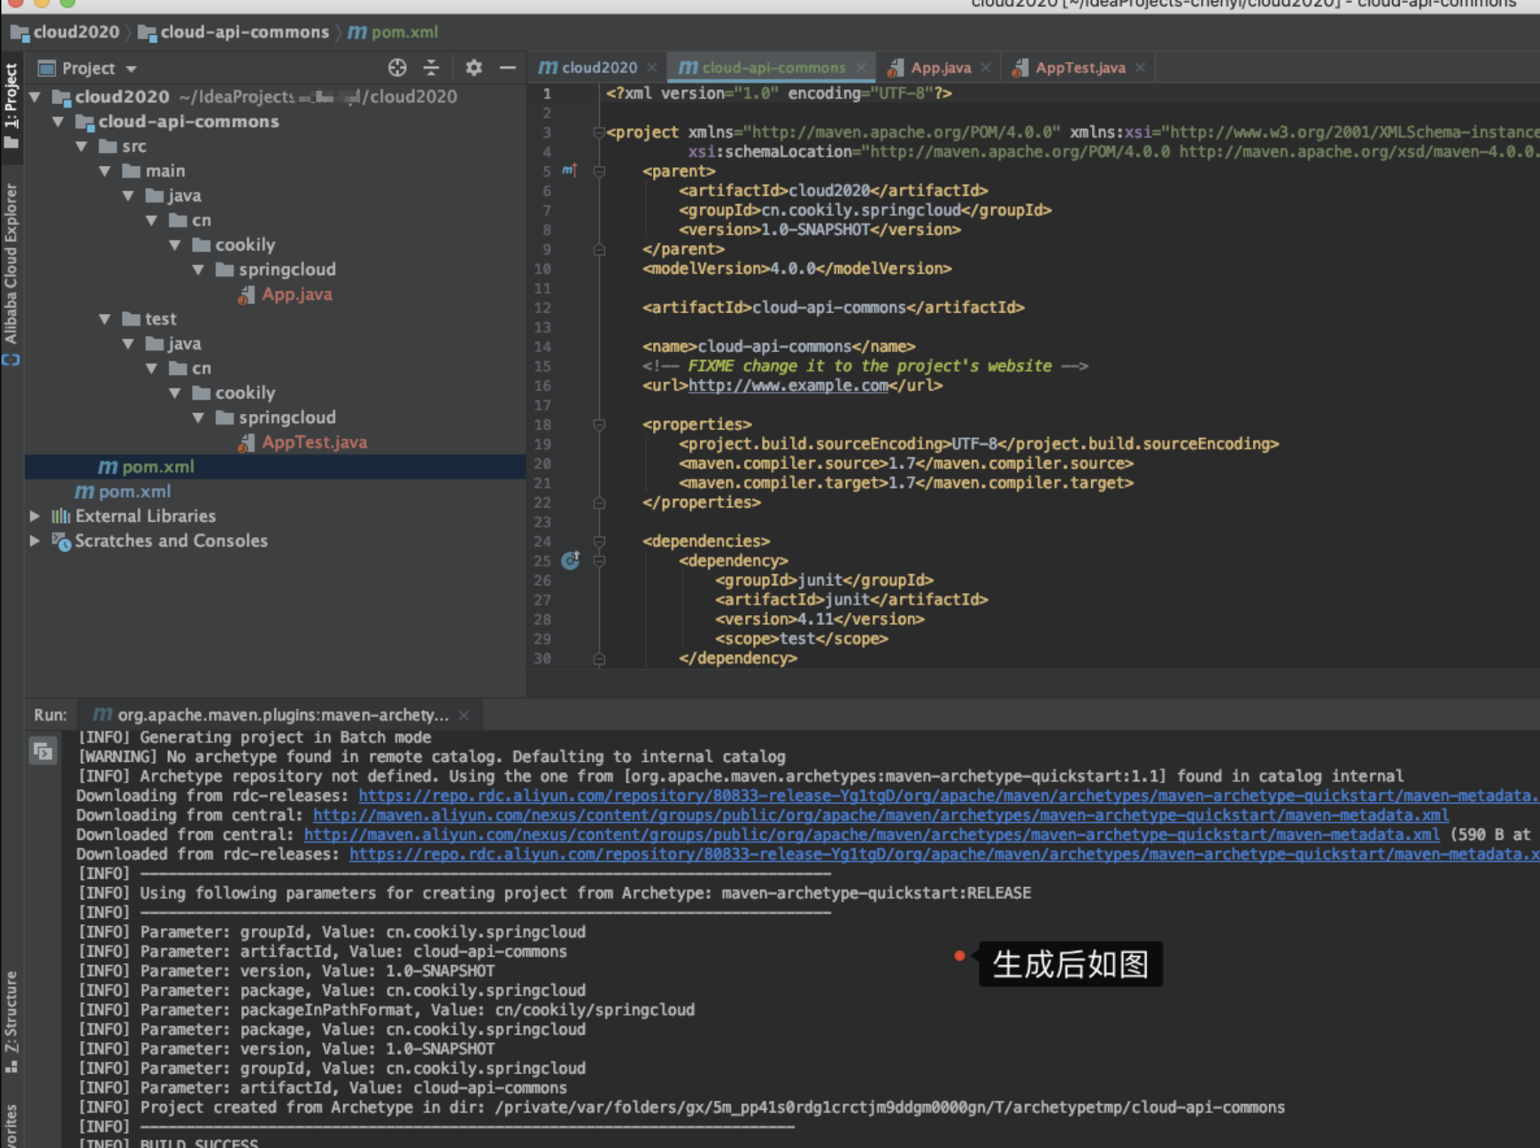This screenshot has height=1148, width=1540.
Task: Collapse the src folder arrow
Action: pos(82,147)
